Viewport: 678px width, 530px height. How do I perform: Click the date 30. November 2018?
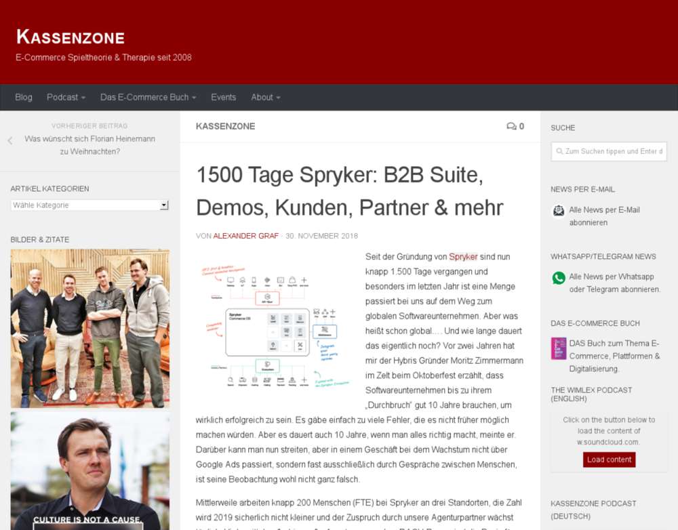click(321, 236)
